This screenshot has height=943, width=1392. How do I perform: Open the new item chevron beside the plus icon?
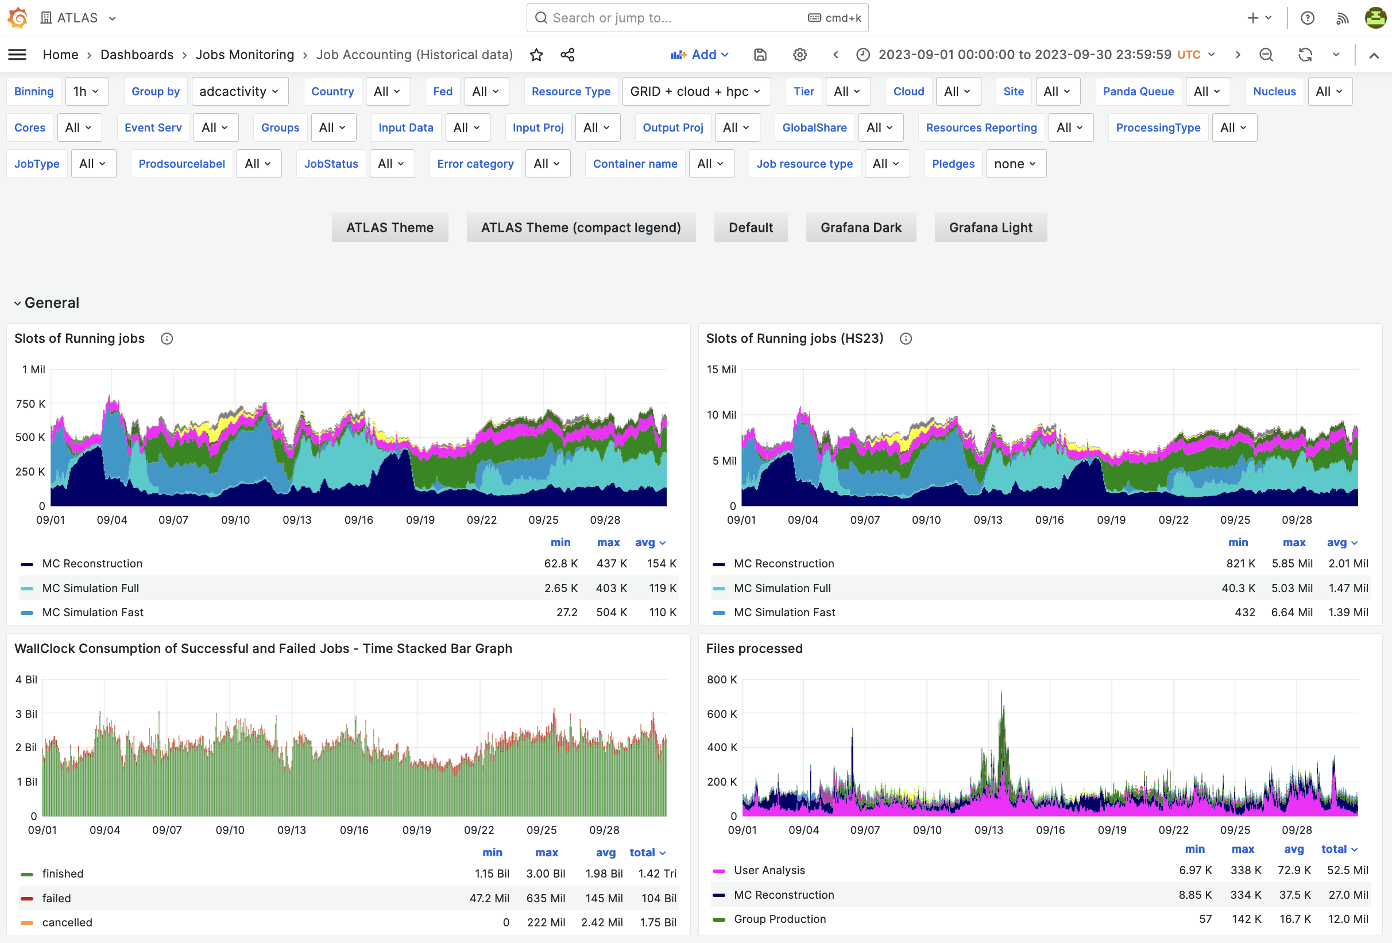pos(1268,18)
